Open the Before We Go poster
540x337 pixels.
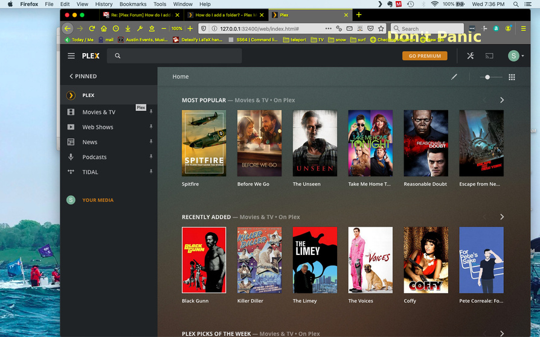point(259,143)
